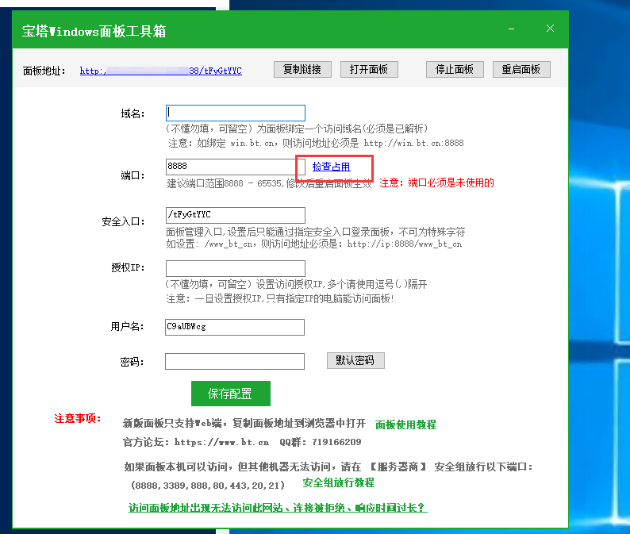Screen dimensions: 630x534
Task: Click the 用户名 field with C9aUBWcg
Action: [235, 327]
